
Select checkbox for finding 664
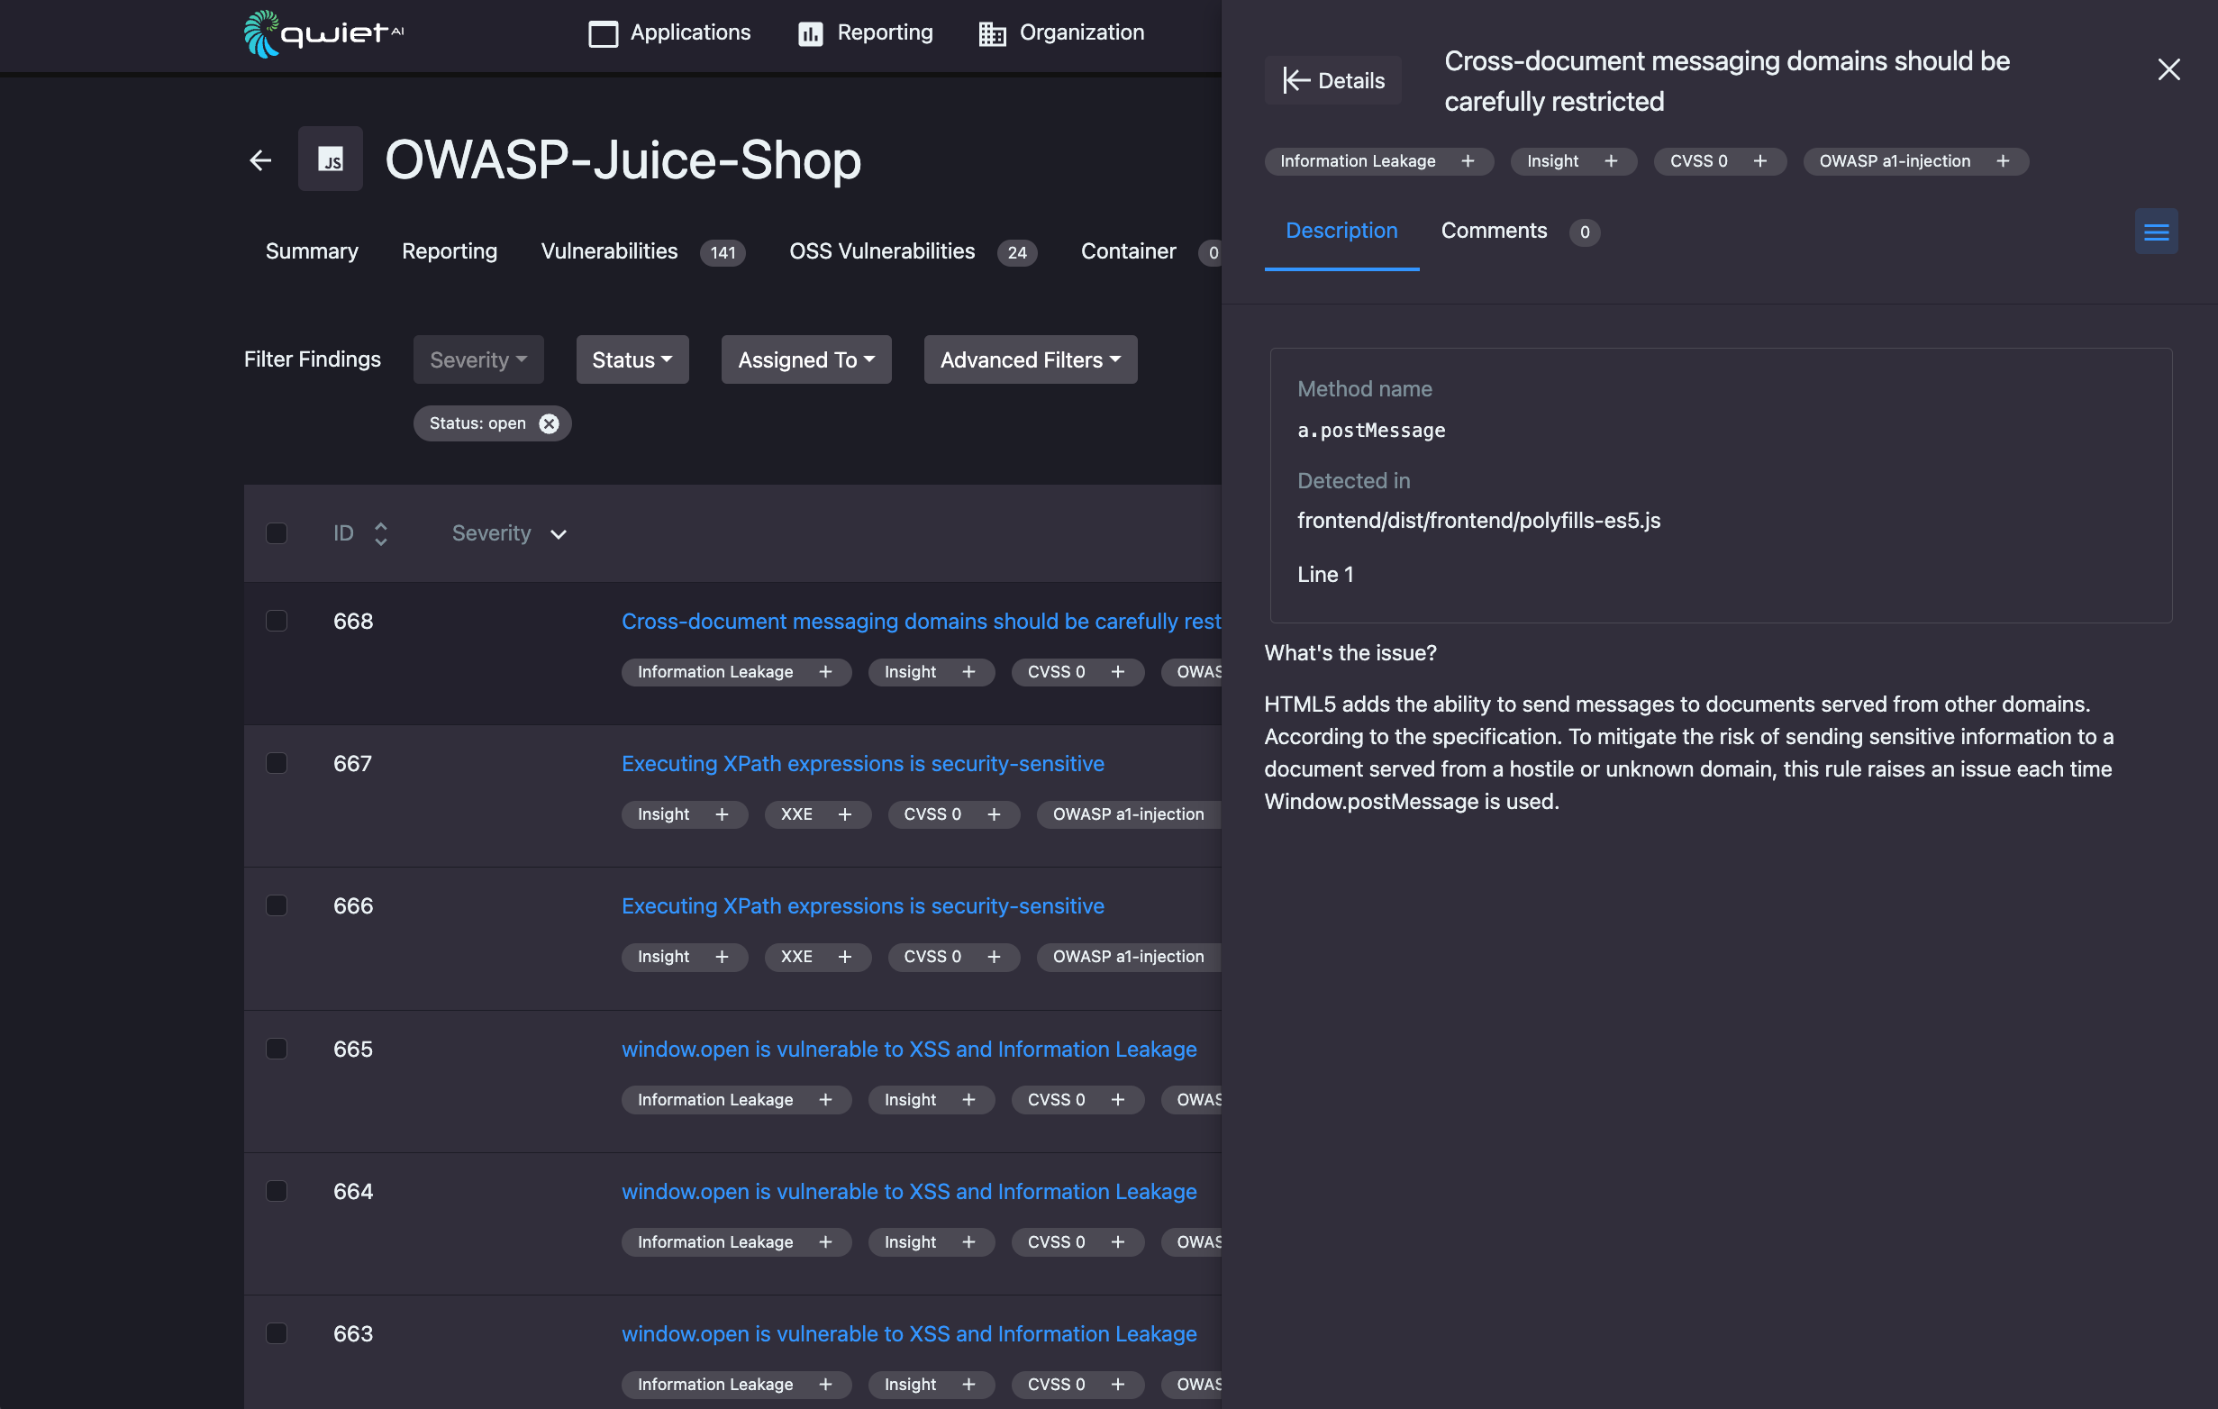point(277,1191)
